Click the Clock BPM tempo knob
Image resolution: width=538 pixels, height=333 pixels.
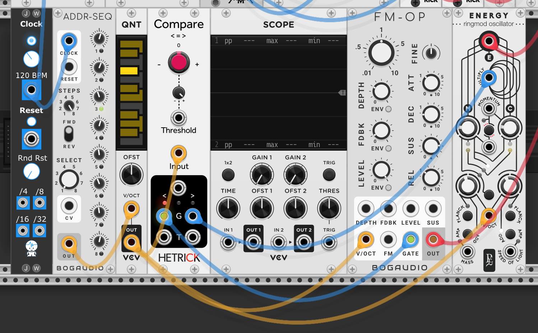[x=32, y=59]
